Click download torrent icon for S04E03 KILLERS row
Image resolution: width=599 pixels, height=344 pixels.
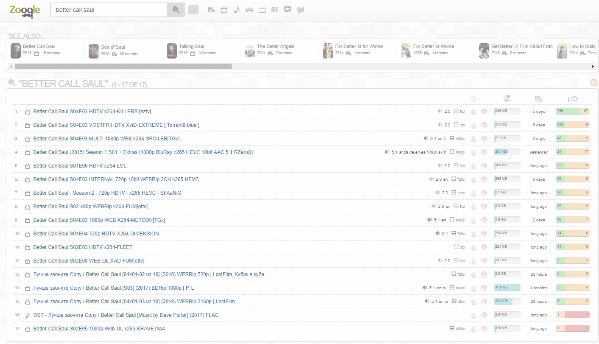click(x=473, y=112)
